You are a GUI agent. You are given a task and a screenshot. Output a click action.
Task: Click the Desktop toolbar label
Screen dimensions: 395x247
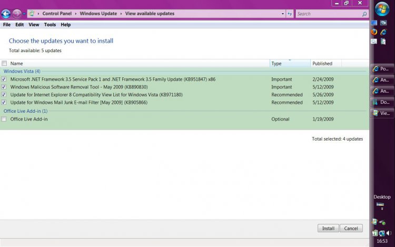pos(382,197)
